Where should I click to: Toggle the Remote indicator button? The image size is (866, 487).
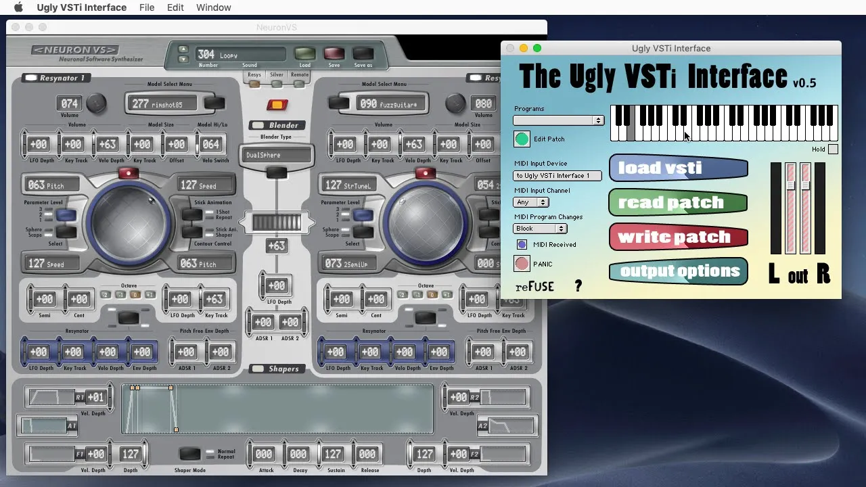tap(299, 84)
